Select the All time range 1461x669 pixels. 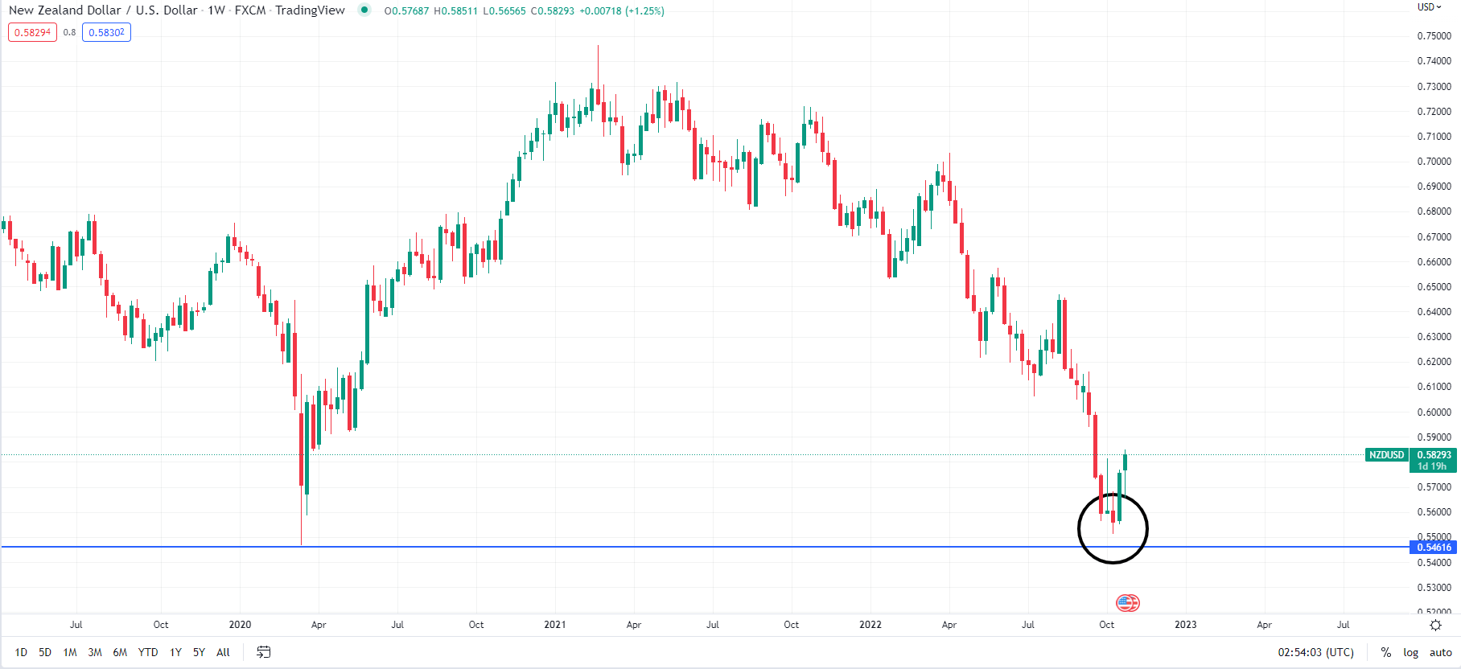[x=223, y=652]
